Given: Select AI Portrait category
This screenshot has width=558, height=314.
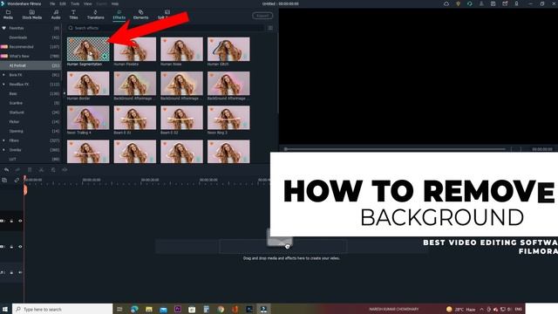Looking at the screenshot, I should [x=31, y=65].
